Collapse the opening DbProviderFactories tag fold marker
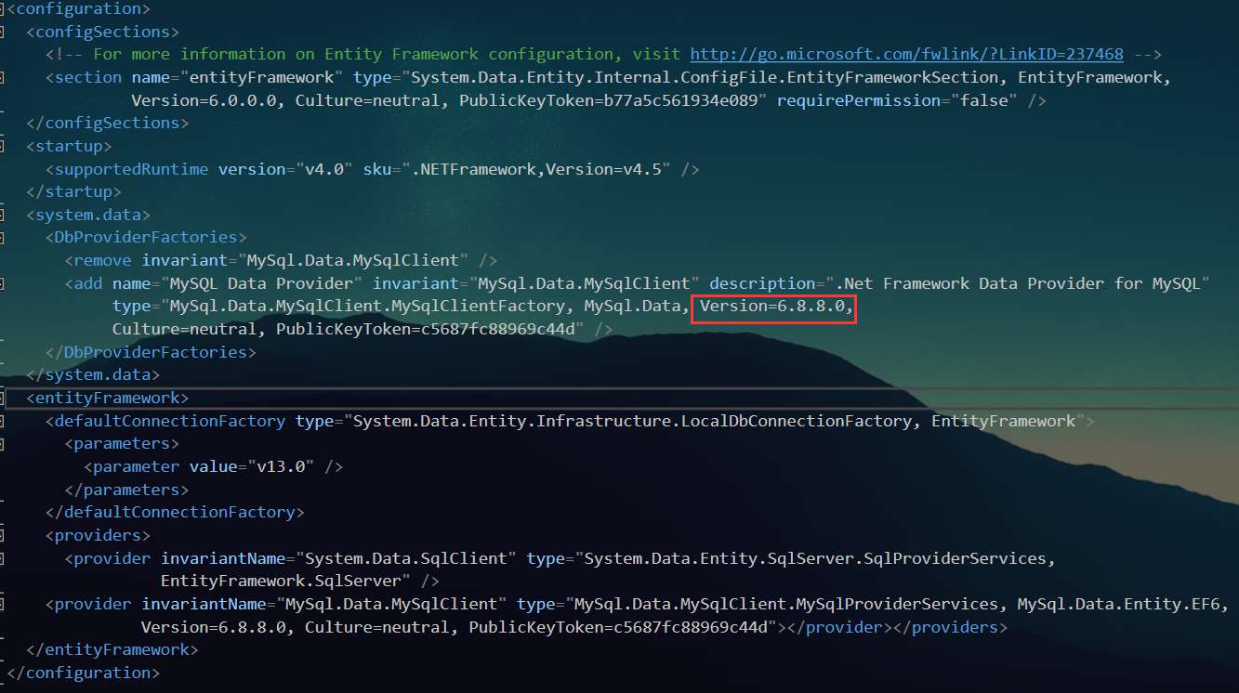The width and height of the screenshot is (1239, 693). click(2, 238)
